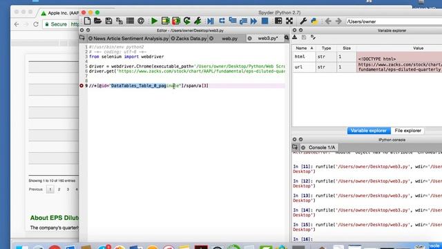Browse console tabs icon beside Console 1/A
Viewport: 442px width, 249px height.
pos(295,147)
